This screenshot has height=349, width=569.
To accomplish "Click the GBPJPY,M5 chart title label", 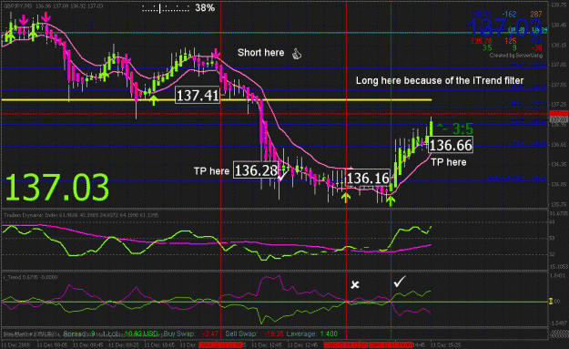I will click(x=53, y=6).
